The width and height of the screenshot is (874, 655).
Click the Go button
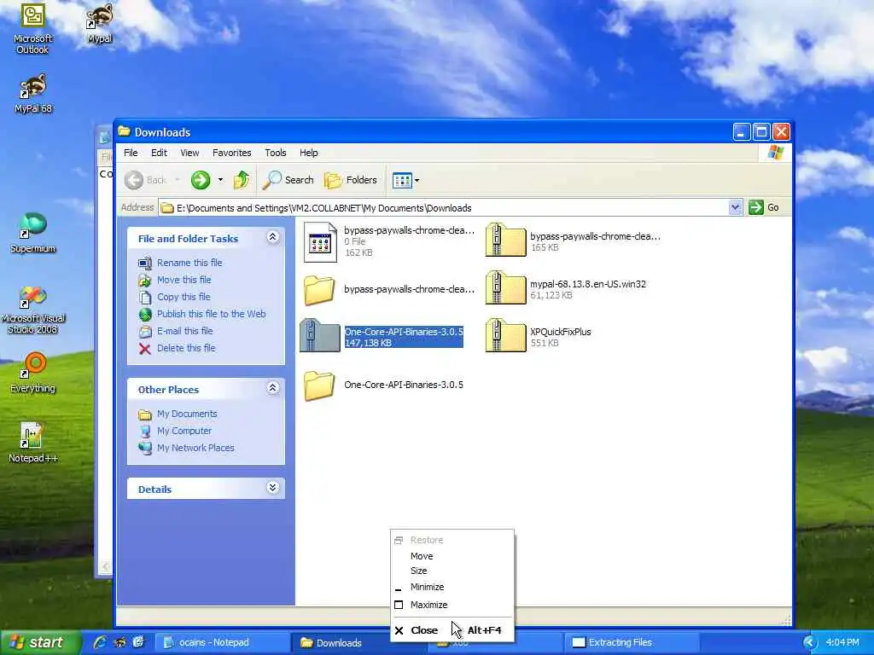click(x=764, y=208)
